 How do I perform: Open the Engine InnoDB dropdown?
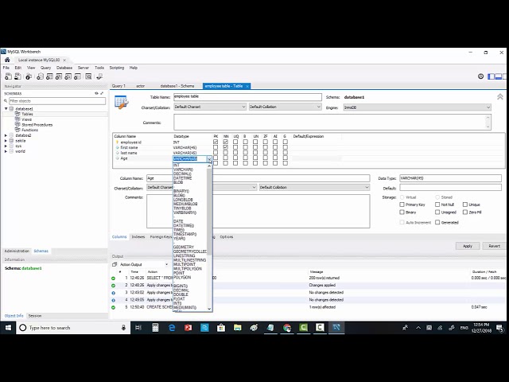[417, 107]
